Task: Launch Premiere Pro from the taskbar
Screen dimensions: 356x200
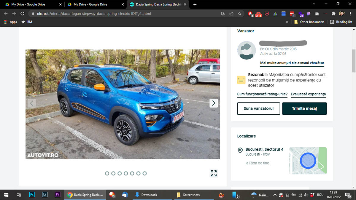Action: (58, 195)
